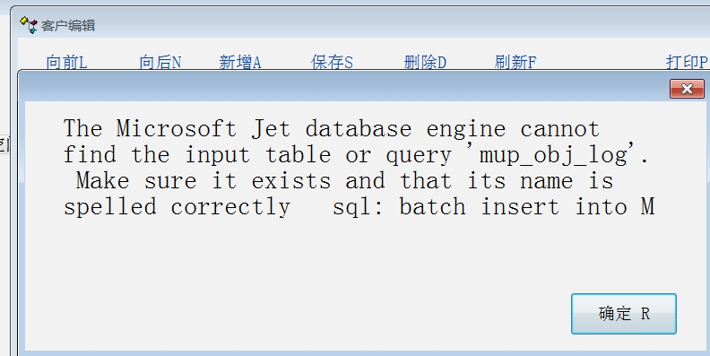Click the 客户编辑 window title text
The image size is (710, 356).
[68, 26]
